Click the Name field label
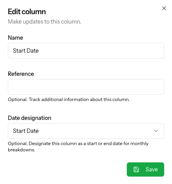The image size is (172, 184). click(15, 38)
